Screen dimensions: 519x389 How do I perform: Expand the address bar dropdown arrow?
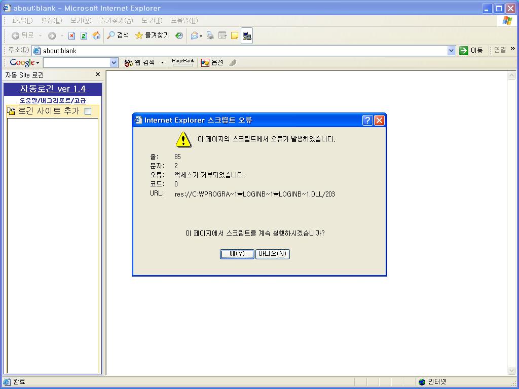click(451, 51)
